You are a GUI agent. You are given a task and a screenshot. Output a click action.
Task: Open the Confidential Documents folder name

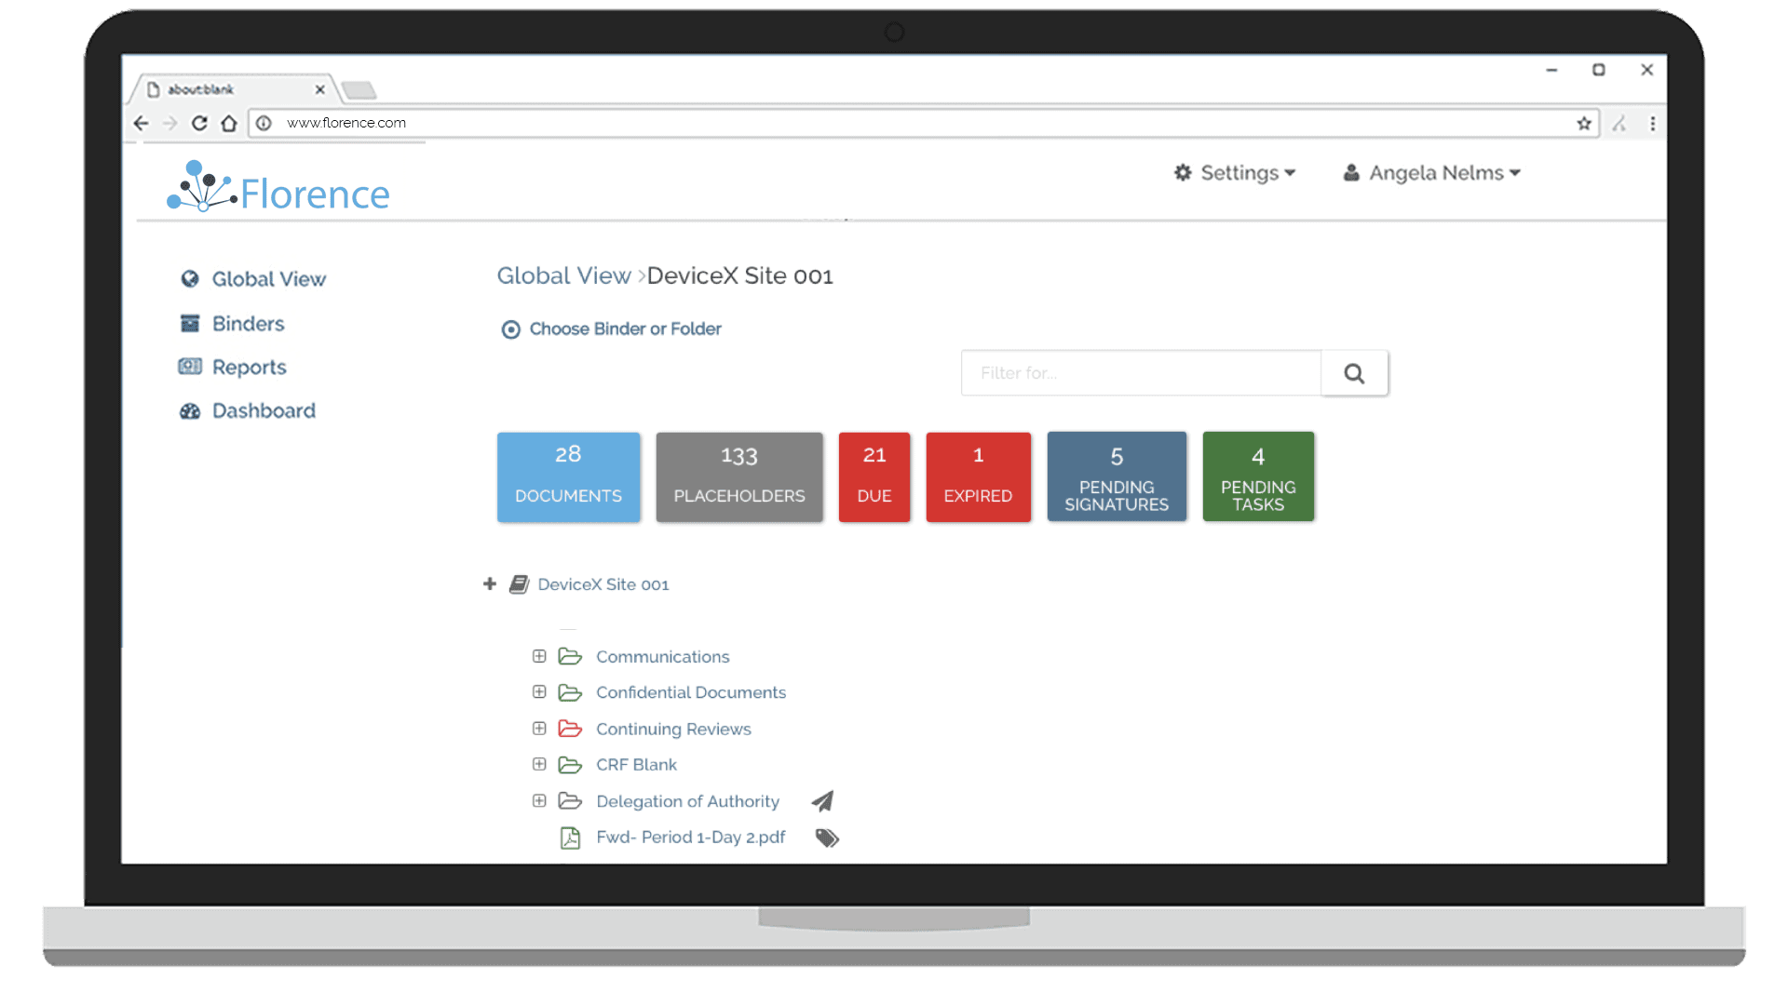tap(691, 692)
